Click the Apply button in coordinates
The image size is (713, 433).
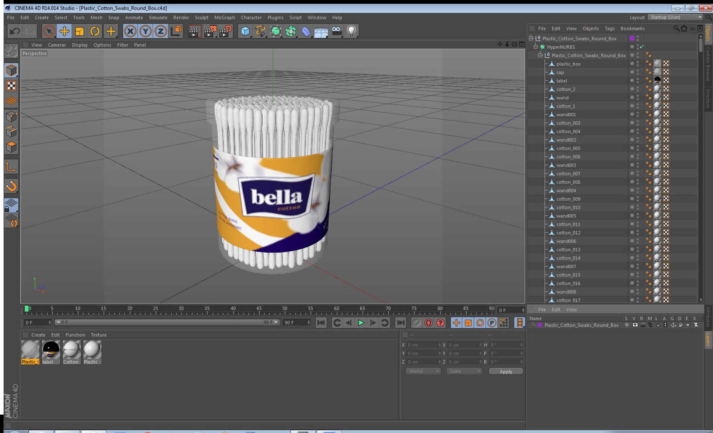click(506, 371)
